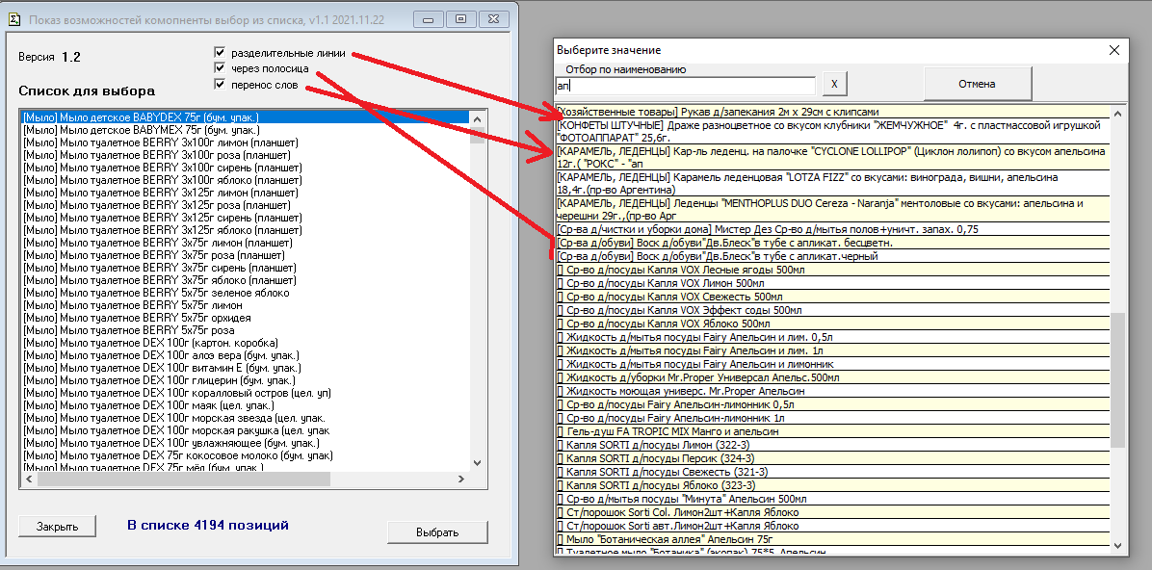Image resolution: width=1152 pixels, height=570 pixels.
Task: Click the 'Закрыть' button
Action: 57,526
